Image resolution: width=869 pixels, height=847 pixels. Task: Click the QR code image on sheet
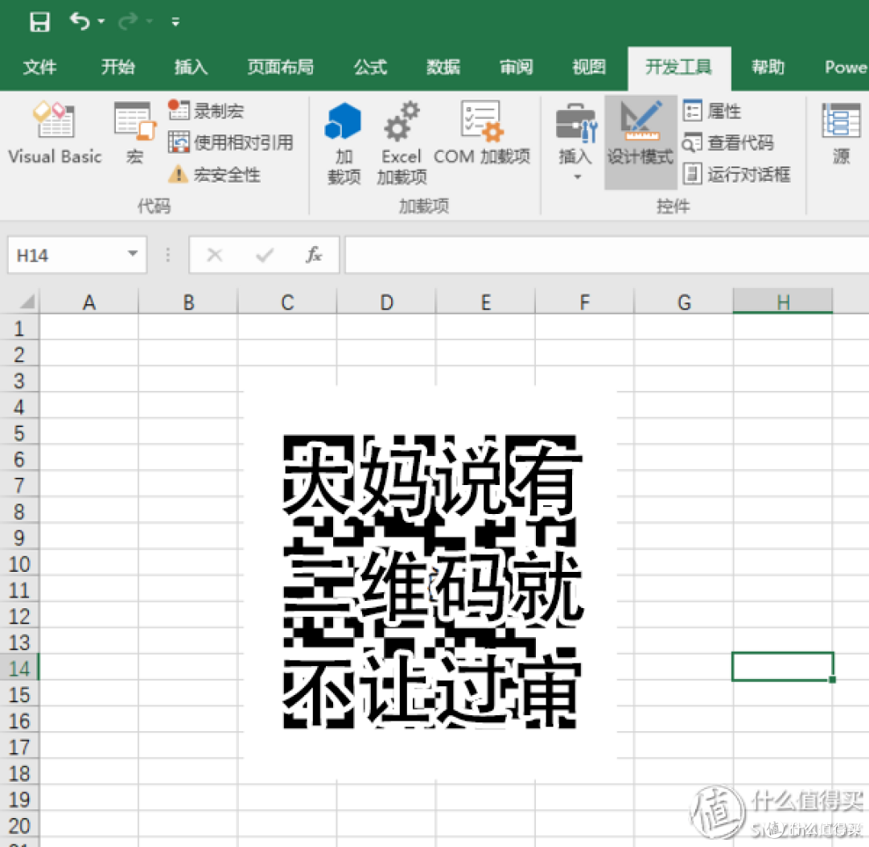pyautogui.click(x=430, y=582)
